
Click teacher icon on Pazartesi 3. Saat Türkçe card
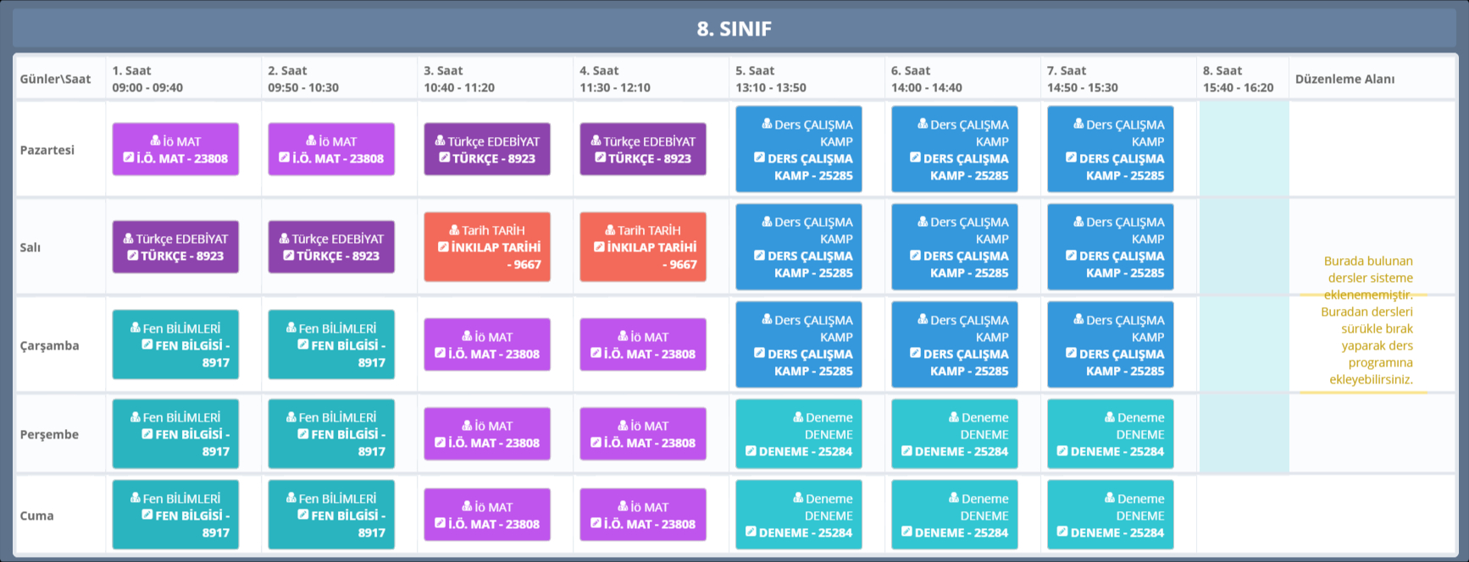point(440,141)
